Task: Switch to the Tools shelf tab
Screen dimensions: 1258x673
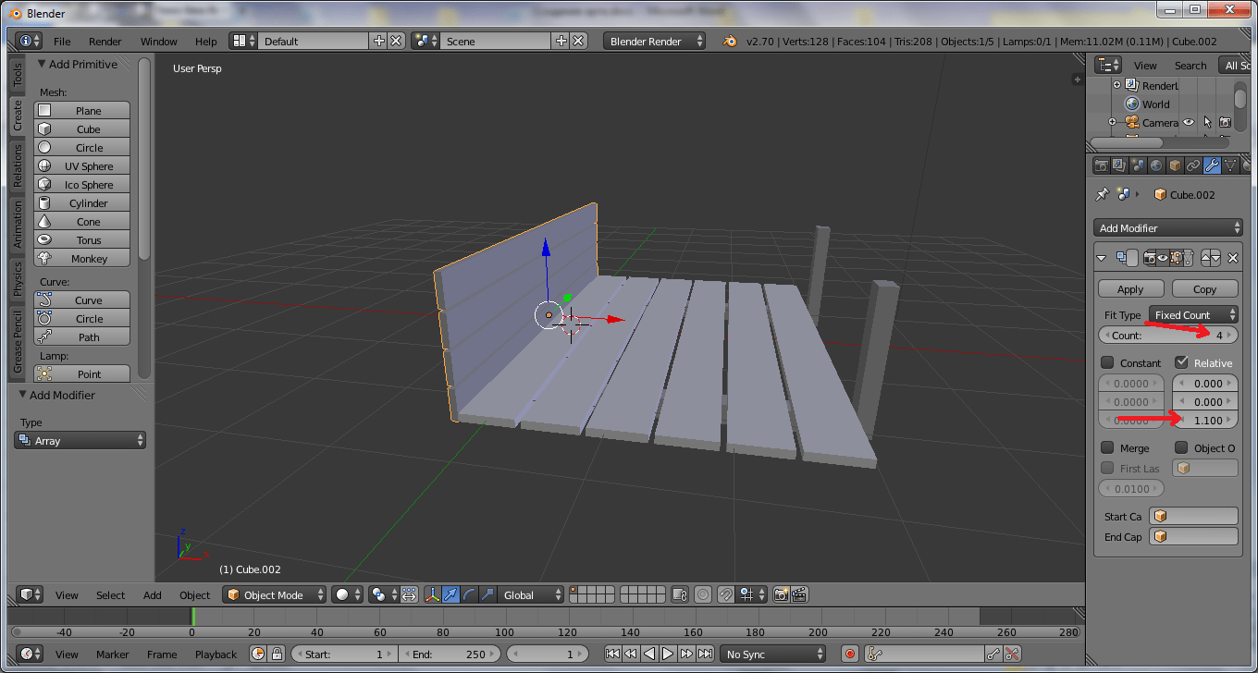Action: point(17,75)
